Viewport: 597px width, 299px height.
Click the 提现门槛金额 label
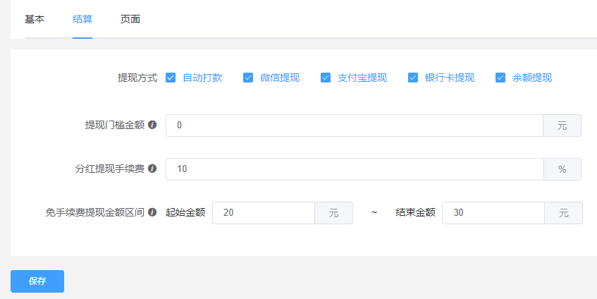click(115, 126)
